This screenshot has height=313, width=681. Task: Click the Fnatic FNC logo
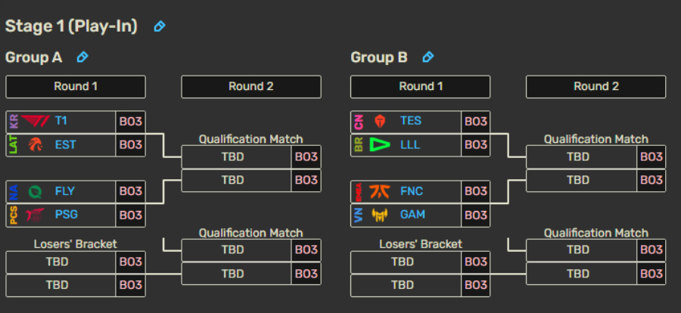(x=380, y=191)
